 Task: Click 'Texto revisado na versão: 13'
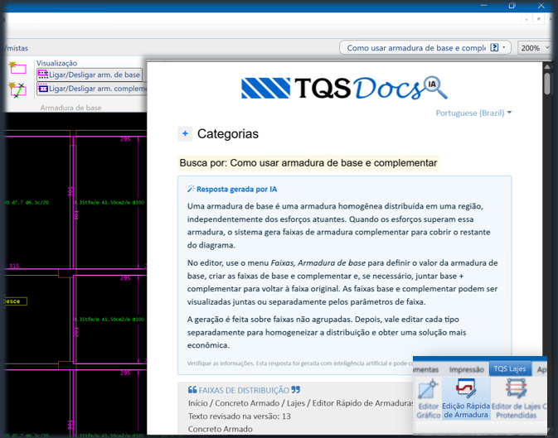click(x=239, y=416)
